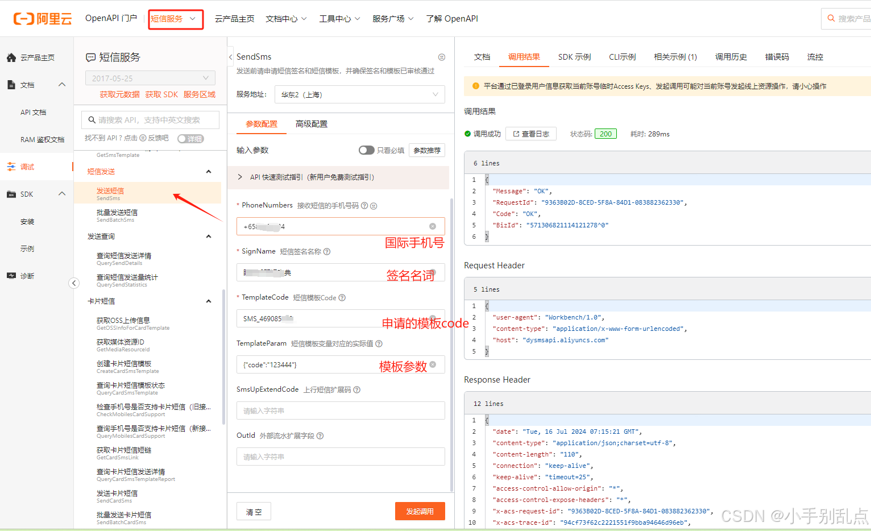Open the diagnosis monitor icon
Viewport: 871px width, 531px height.
tap(11, 276)
